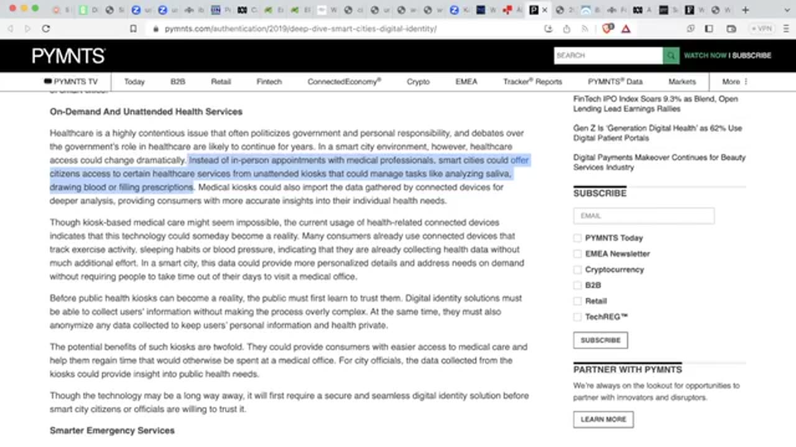Open a new tab with plus icon
796x447 pixels.
click(745, 10)
